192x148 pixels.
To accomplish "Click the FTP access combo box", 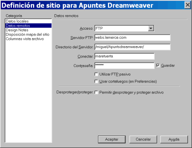I will click(x=124, y=28).
